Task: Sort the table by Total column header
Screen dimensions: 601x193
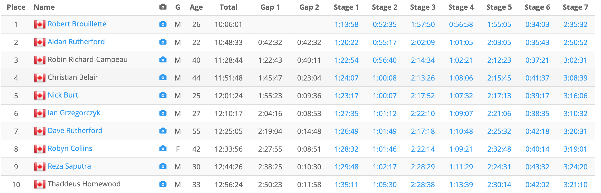Action: click(228, 7)
